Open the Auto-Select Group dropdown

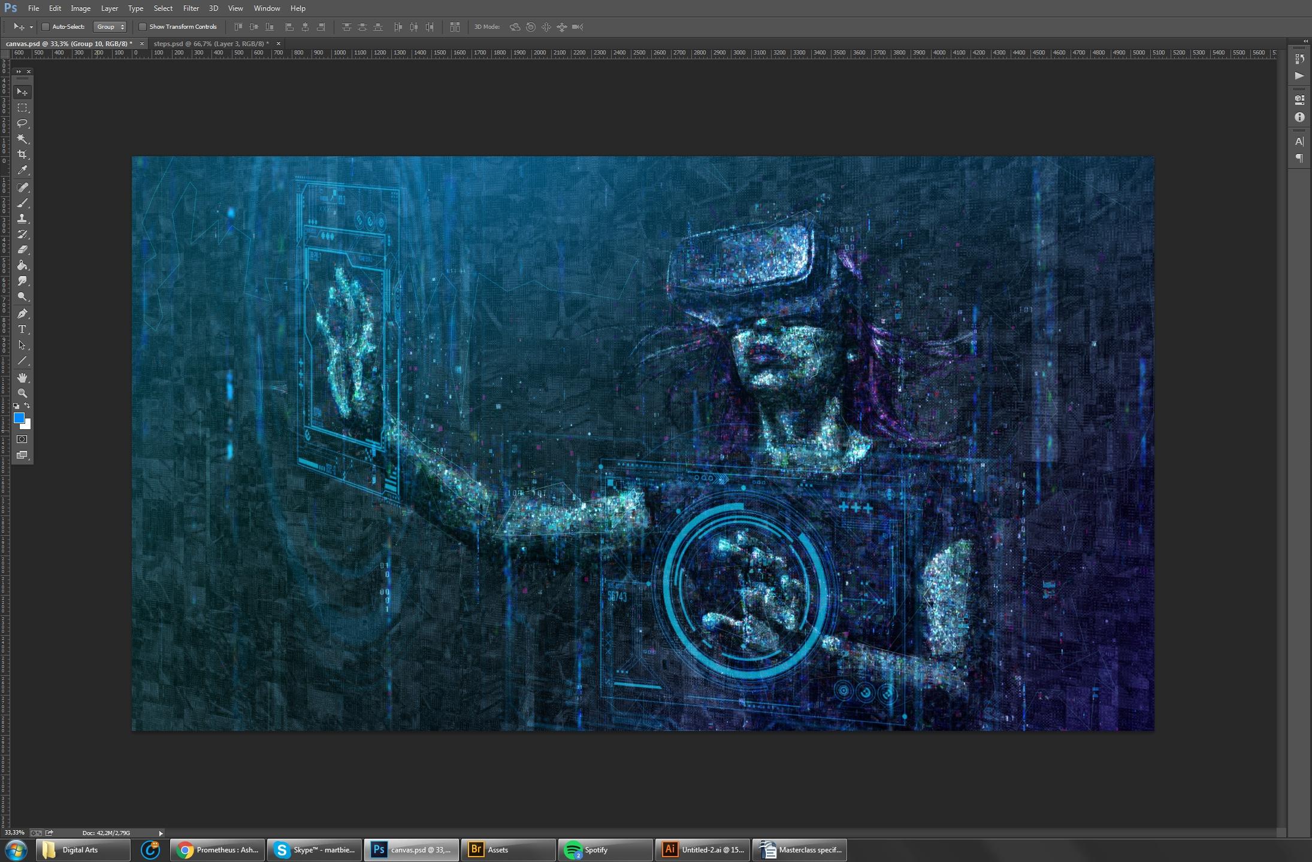point(110,27)
